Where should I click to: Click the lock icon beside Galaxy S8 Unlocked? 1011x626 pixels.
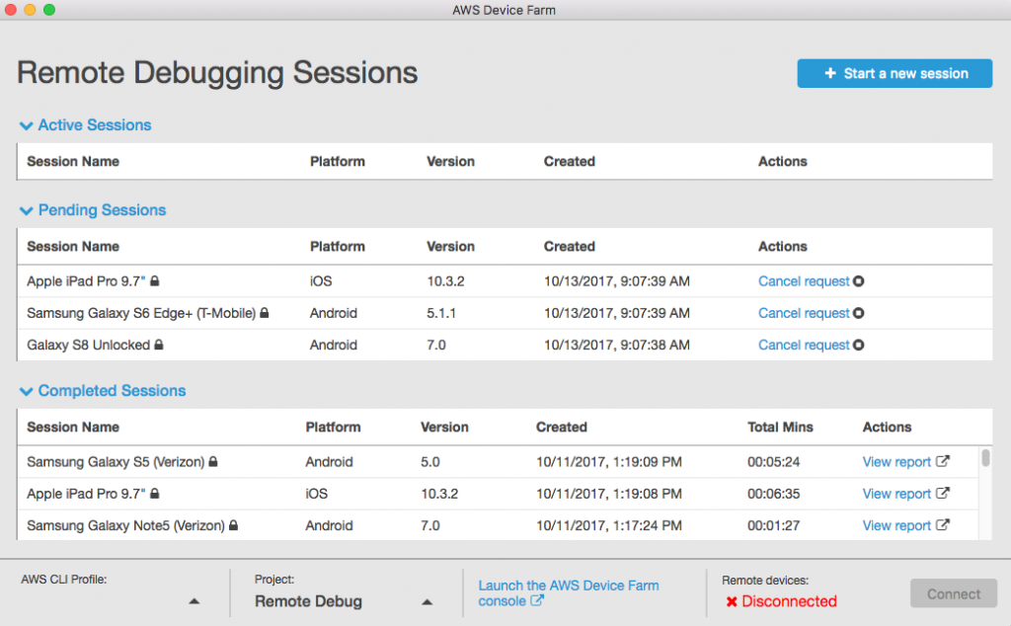(159, 345)
